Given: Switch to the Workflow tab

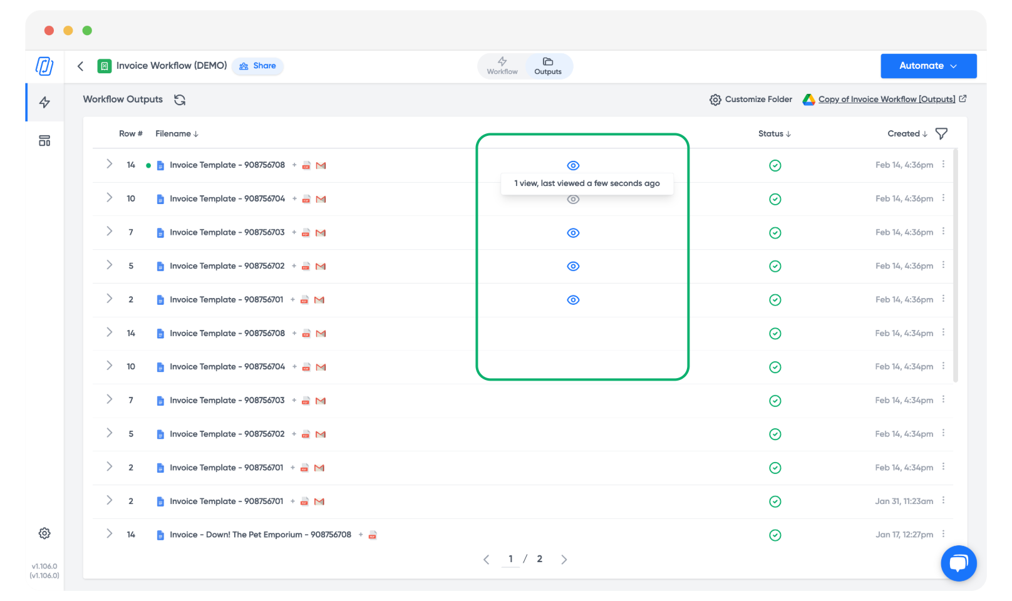Looking at the screenshot, I should [502, 66].
